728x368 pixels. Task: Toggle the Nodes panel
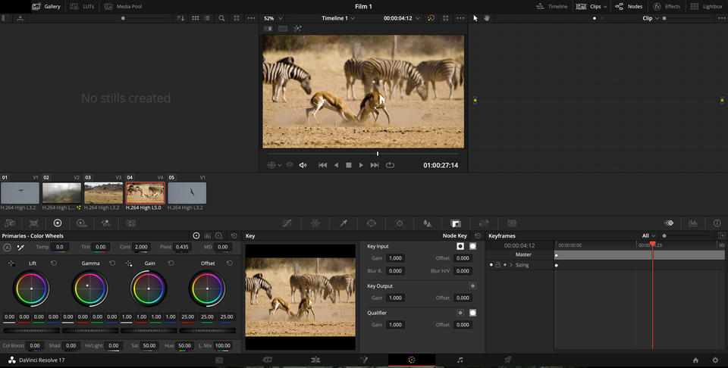[629, 7]
